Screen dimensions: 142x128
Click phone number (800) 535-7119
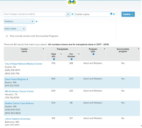point(12,73)
